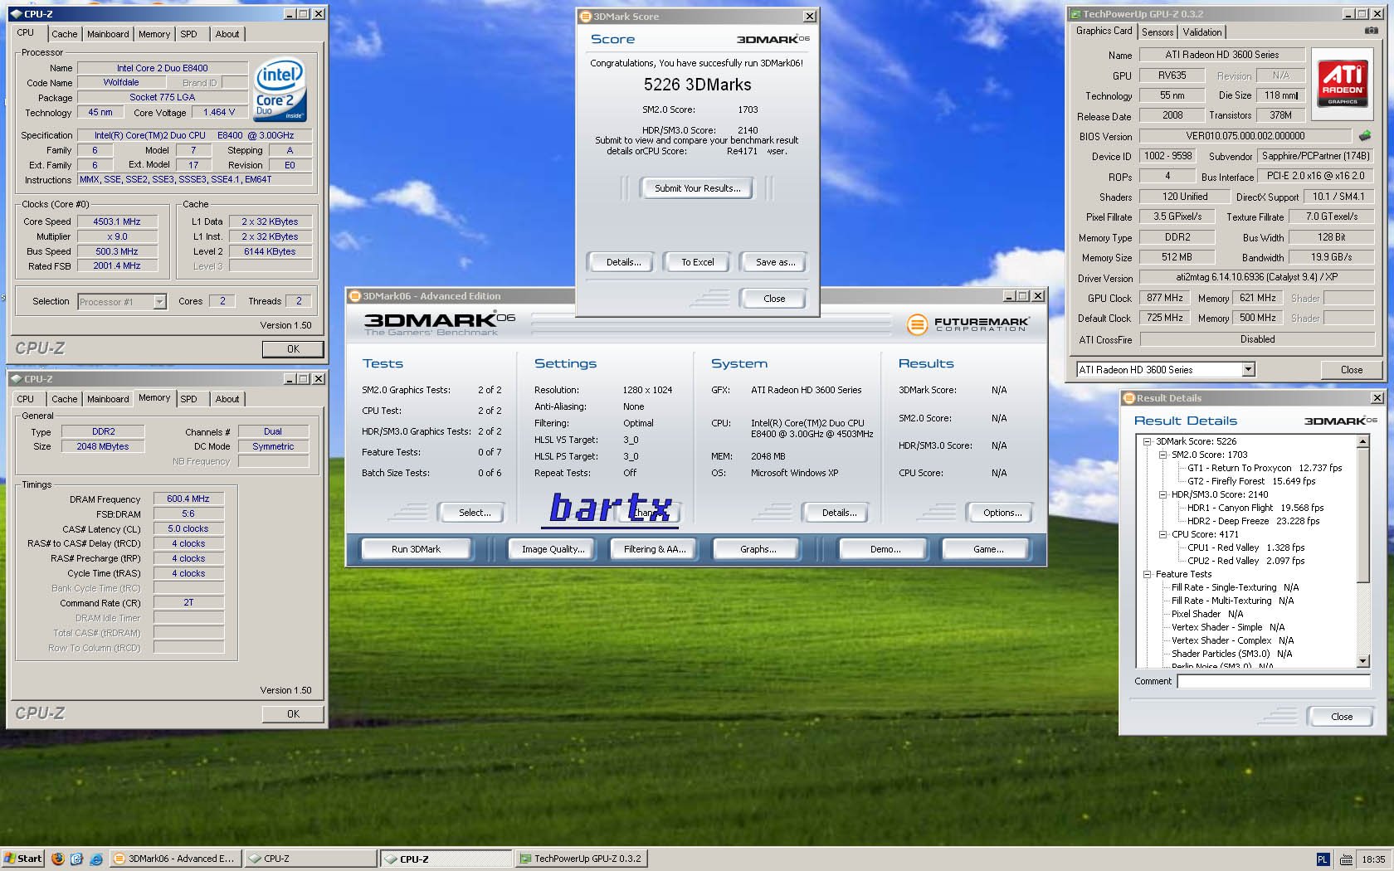This screenshot has height=871, width=1394.
Task: Click OK in the Memory CPU-Z window
Action: point(293,713)
